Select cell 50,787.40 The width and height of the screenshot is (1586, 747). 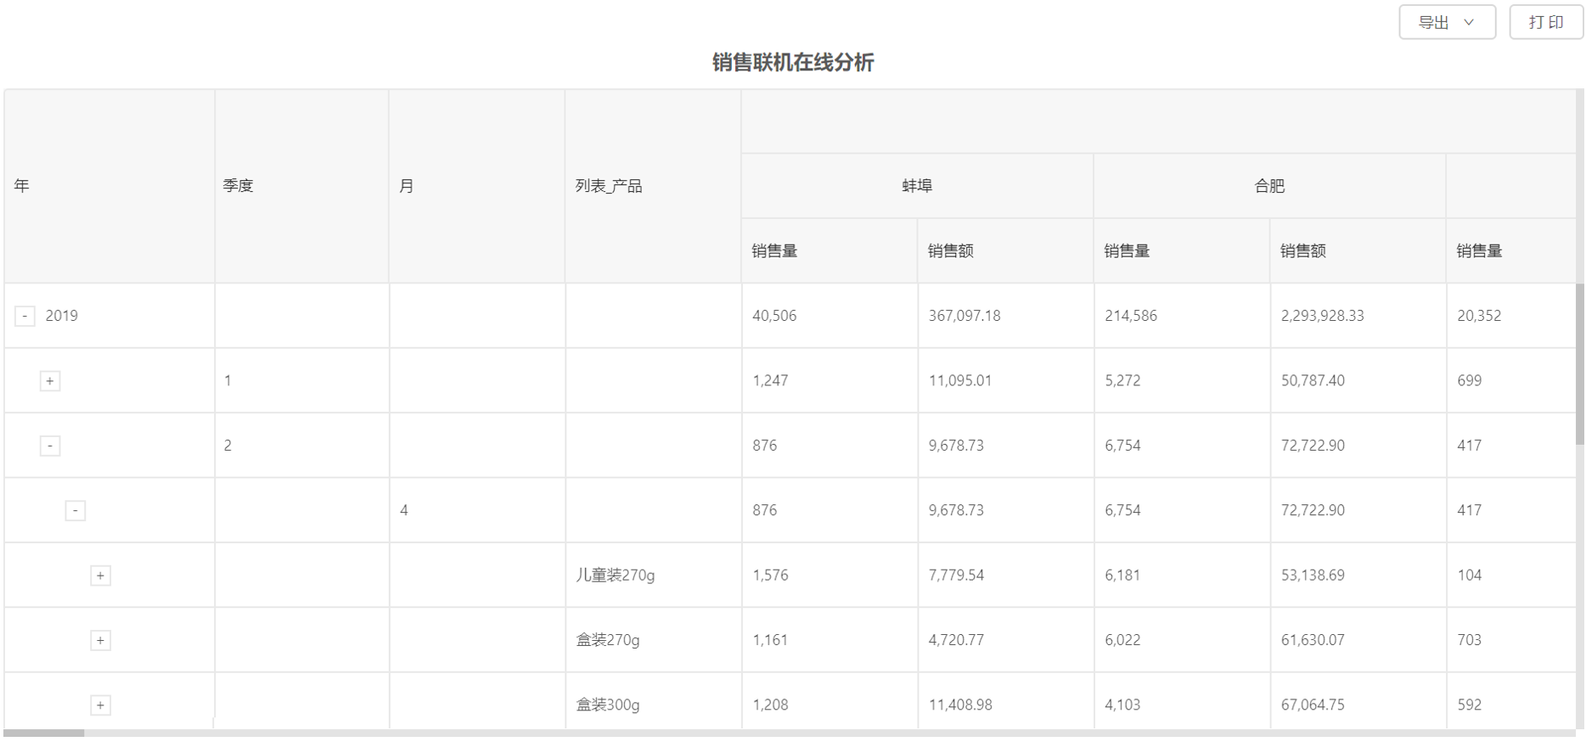(x=1358, y=380)
